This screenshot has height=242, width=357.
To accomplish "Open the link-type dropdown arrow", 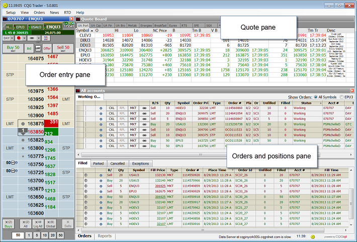I will point(39,38).
